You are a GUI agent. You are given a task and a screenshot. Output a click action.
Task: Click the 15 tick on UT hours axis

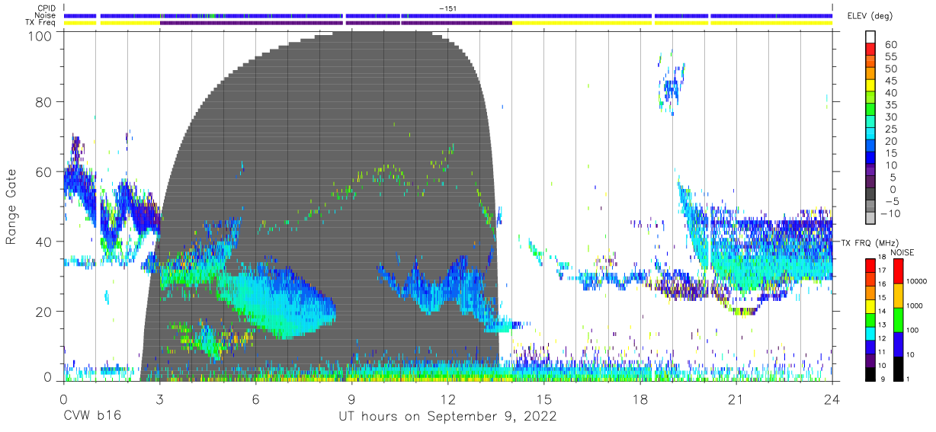point(544,398)
